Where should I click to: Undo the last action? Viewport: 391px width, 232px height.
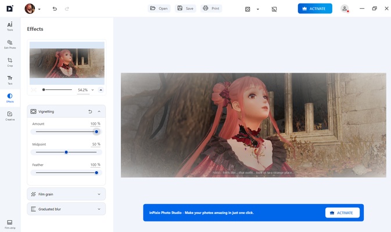[55, 9]
